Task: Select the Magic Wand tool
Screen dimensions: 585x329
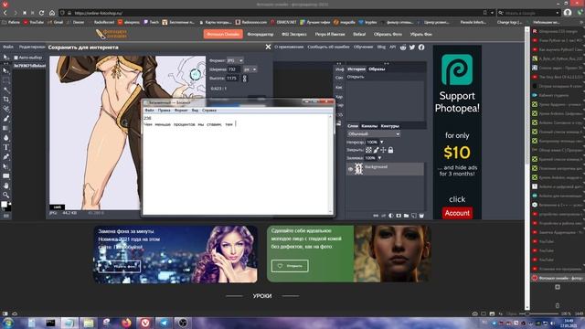Action: coord(6,90)
